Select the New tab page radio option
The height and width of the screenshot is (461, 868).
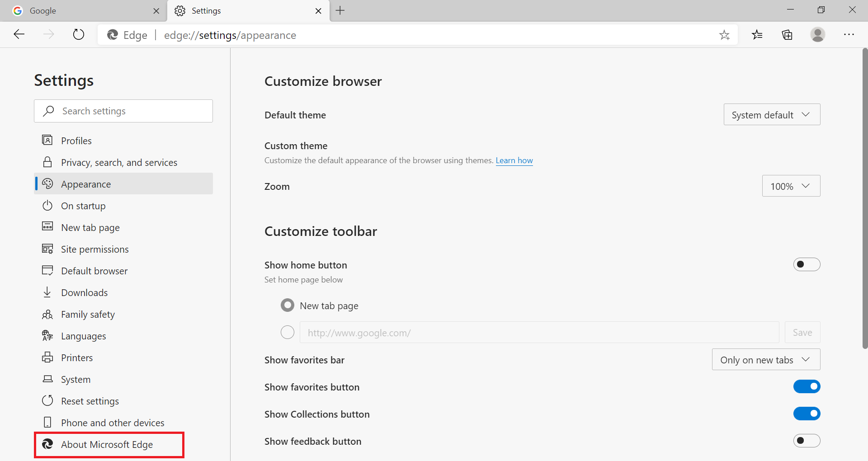288,306
